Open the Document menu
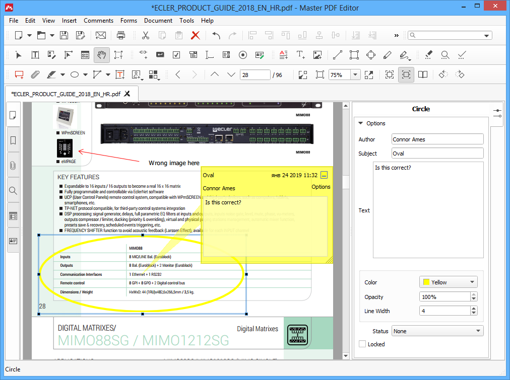510x380 pixels. [x=158, y=21]
